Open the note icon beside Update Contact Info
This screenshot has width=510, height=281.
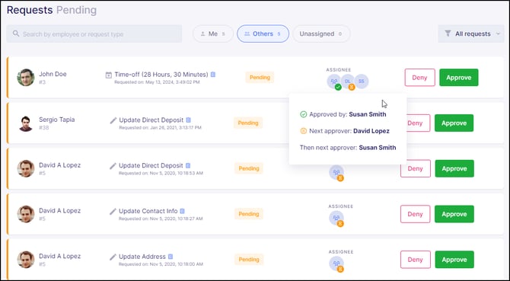pyautogui.click(x=183, y=211)
